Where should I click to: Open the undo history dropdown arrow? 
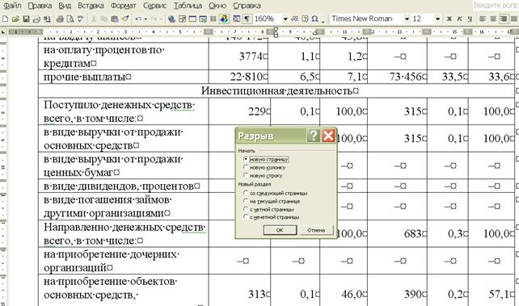pos(146,19)
